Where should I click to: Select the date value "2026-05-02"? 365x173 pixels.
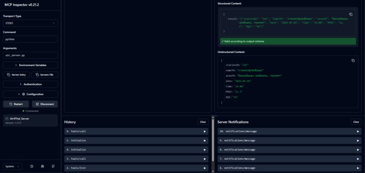pyautogui.click(x=242, y=81)
